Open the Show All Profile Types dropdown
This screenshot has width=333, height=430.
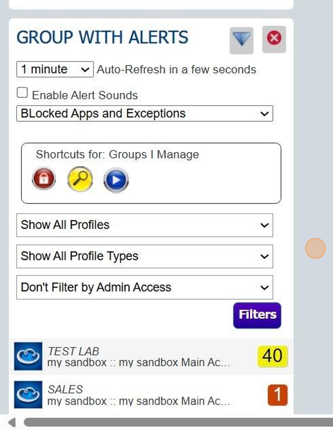click(x=144, y=256)
